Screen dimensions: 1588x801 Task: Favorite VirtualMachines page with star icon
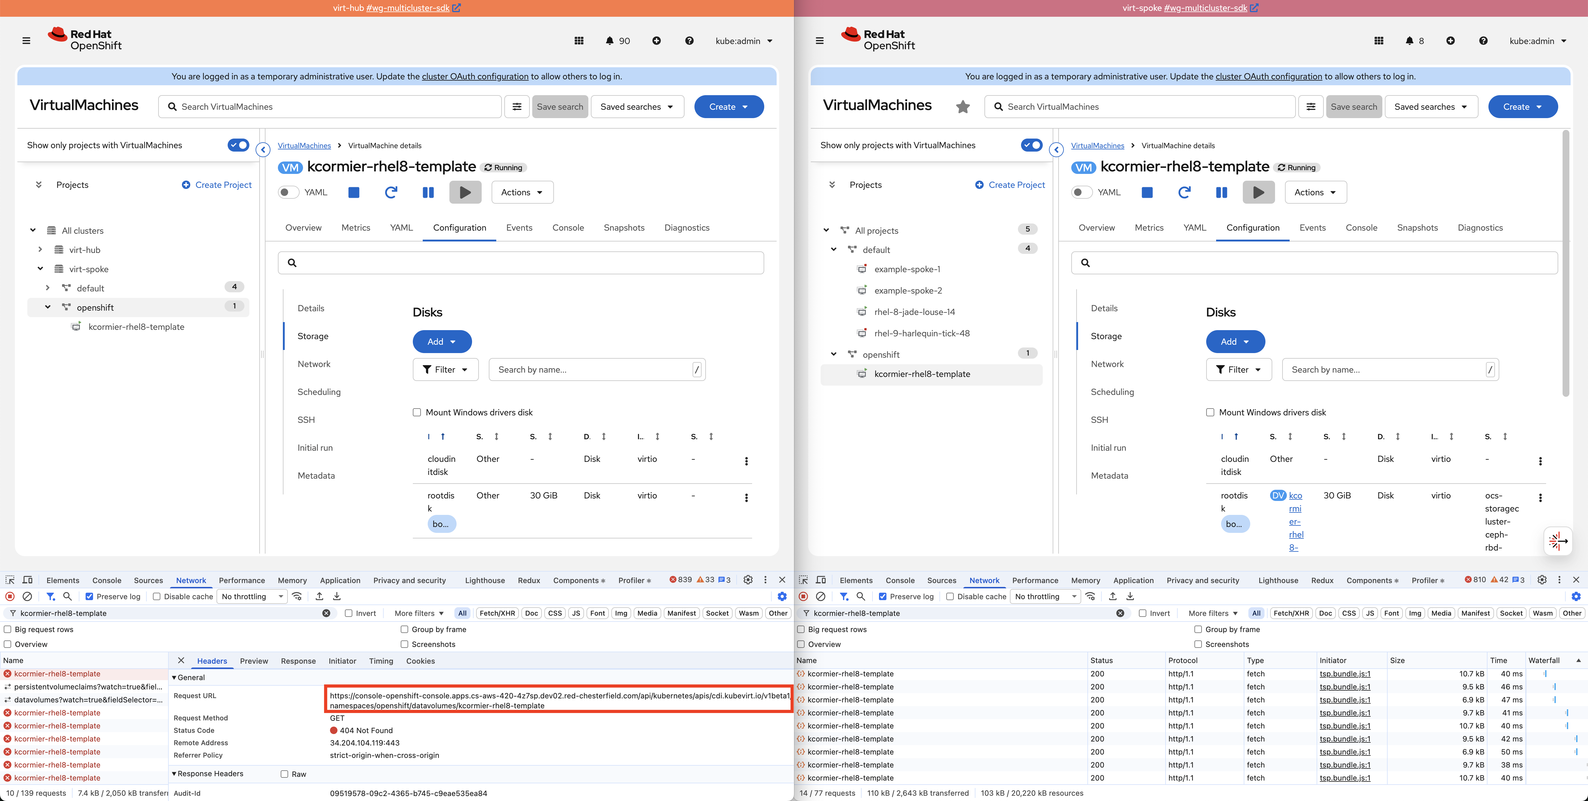(963, 107)
